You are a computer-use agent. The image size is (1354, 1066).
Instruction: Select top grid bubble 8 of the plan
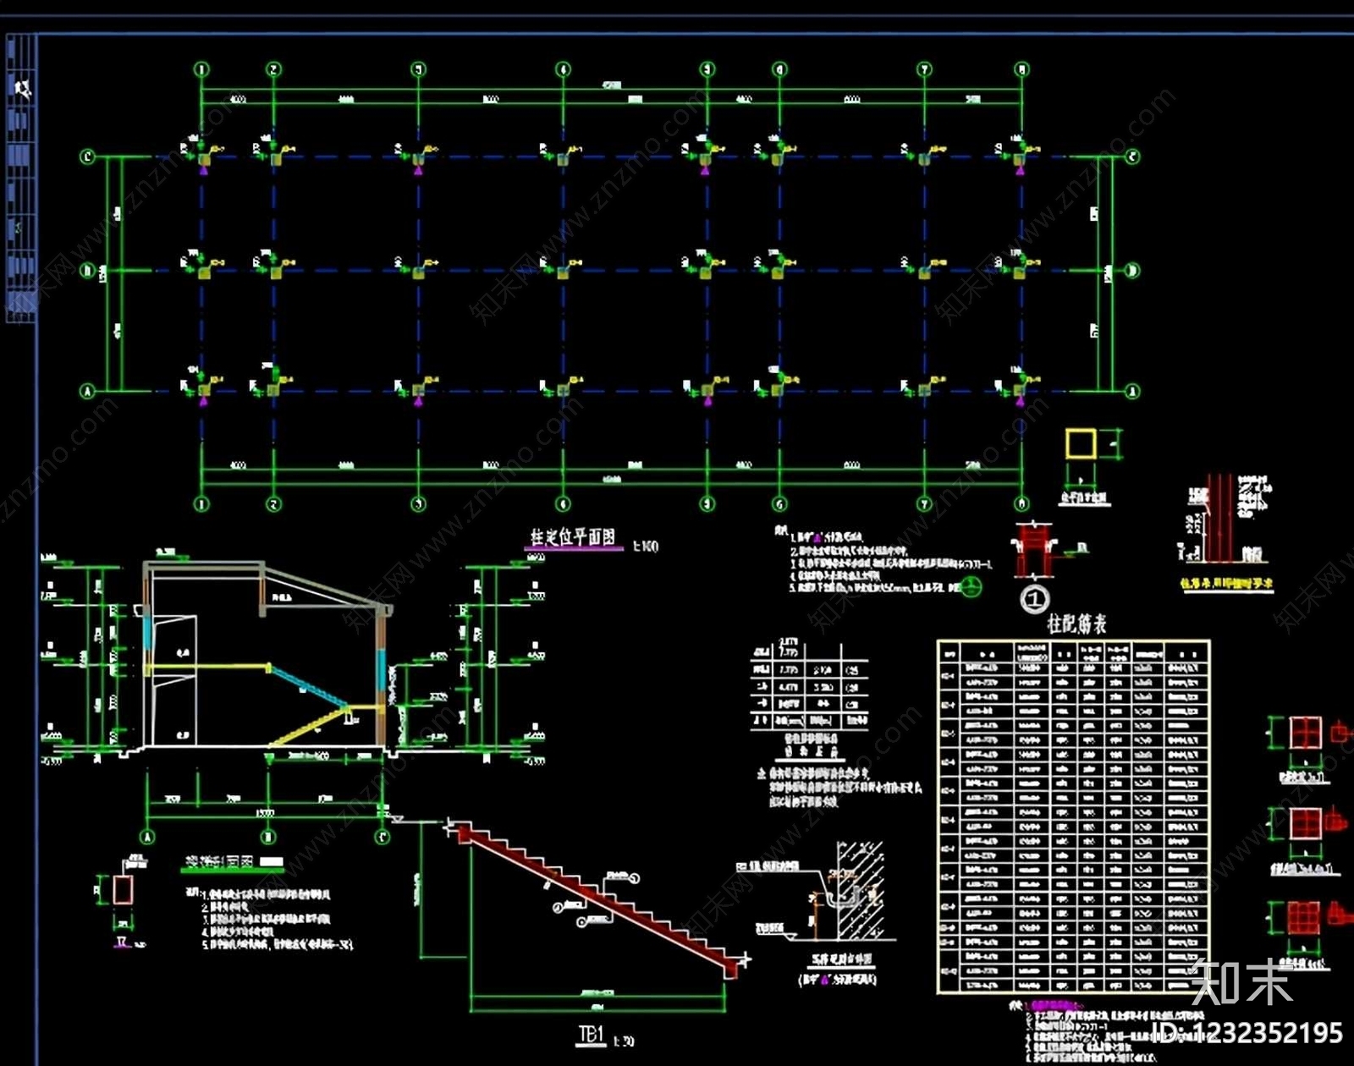[1022, 69]
